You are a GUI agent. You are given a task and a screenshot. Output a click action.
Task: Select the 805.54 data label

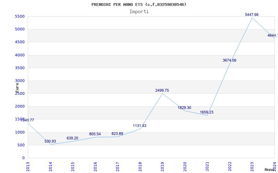pos(95,134)
